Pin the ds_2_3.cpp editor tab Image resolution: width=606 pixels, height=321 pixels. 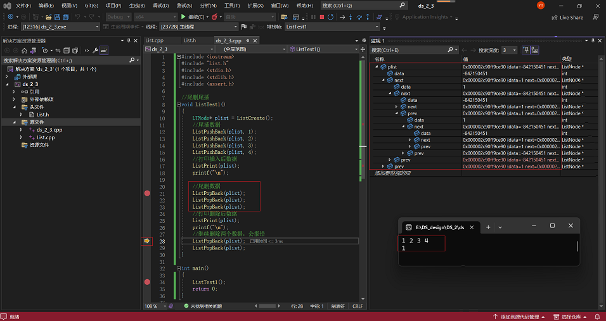(x=248, y=41)
